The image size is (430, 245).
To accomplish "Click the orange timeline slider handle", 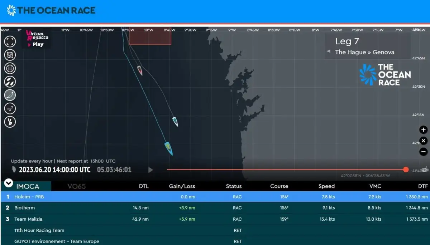I will (406, 170).
